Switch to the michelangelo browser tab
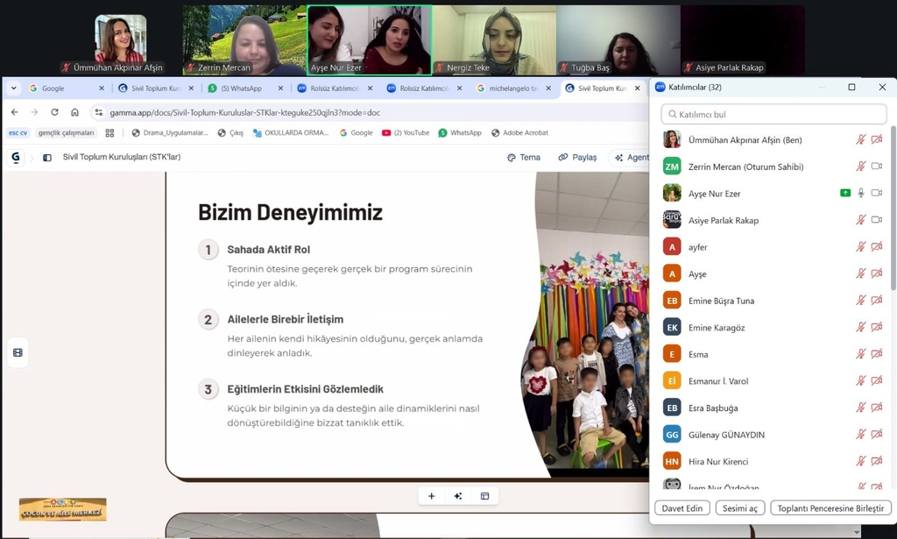The height and width of the screenshot is (539, 897). click(x=512, y=89)
